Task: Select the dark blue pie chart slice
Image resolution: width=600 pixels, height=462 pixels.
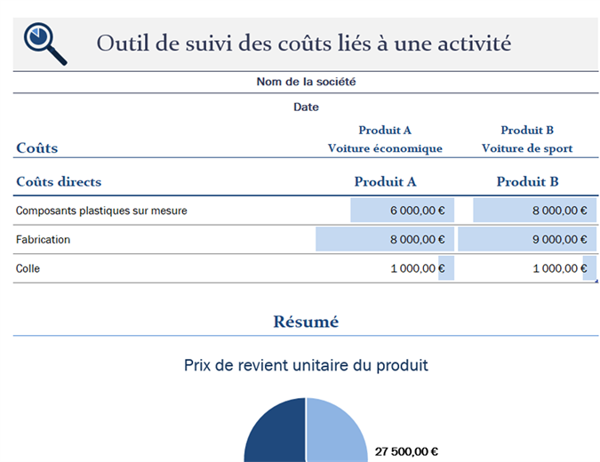Action: point(279,434)
